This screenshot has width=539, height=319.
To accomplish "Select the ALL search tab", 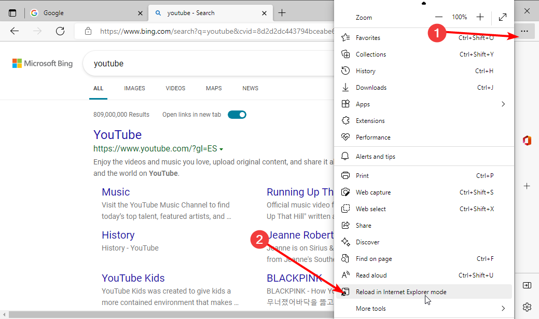I will [99, 88].
